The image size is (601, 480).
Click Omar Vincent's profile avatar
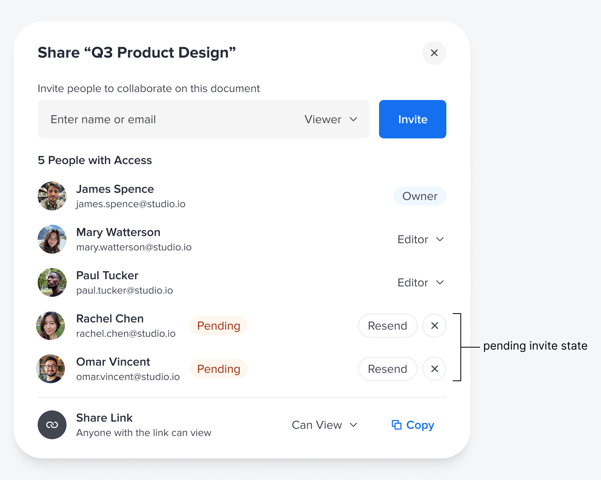coord(51,369)
